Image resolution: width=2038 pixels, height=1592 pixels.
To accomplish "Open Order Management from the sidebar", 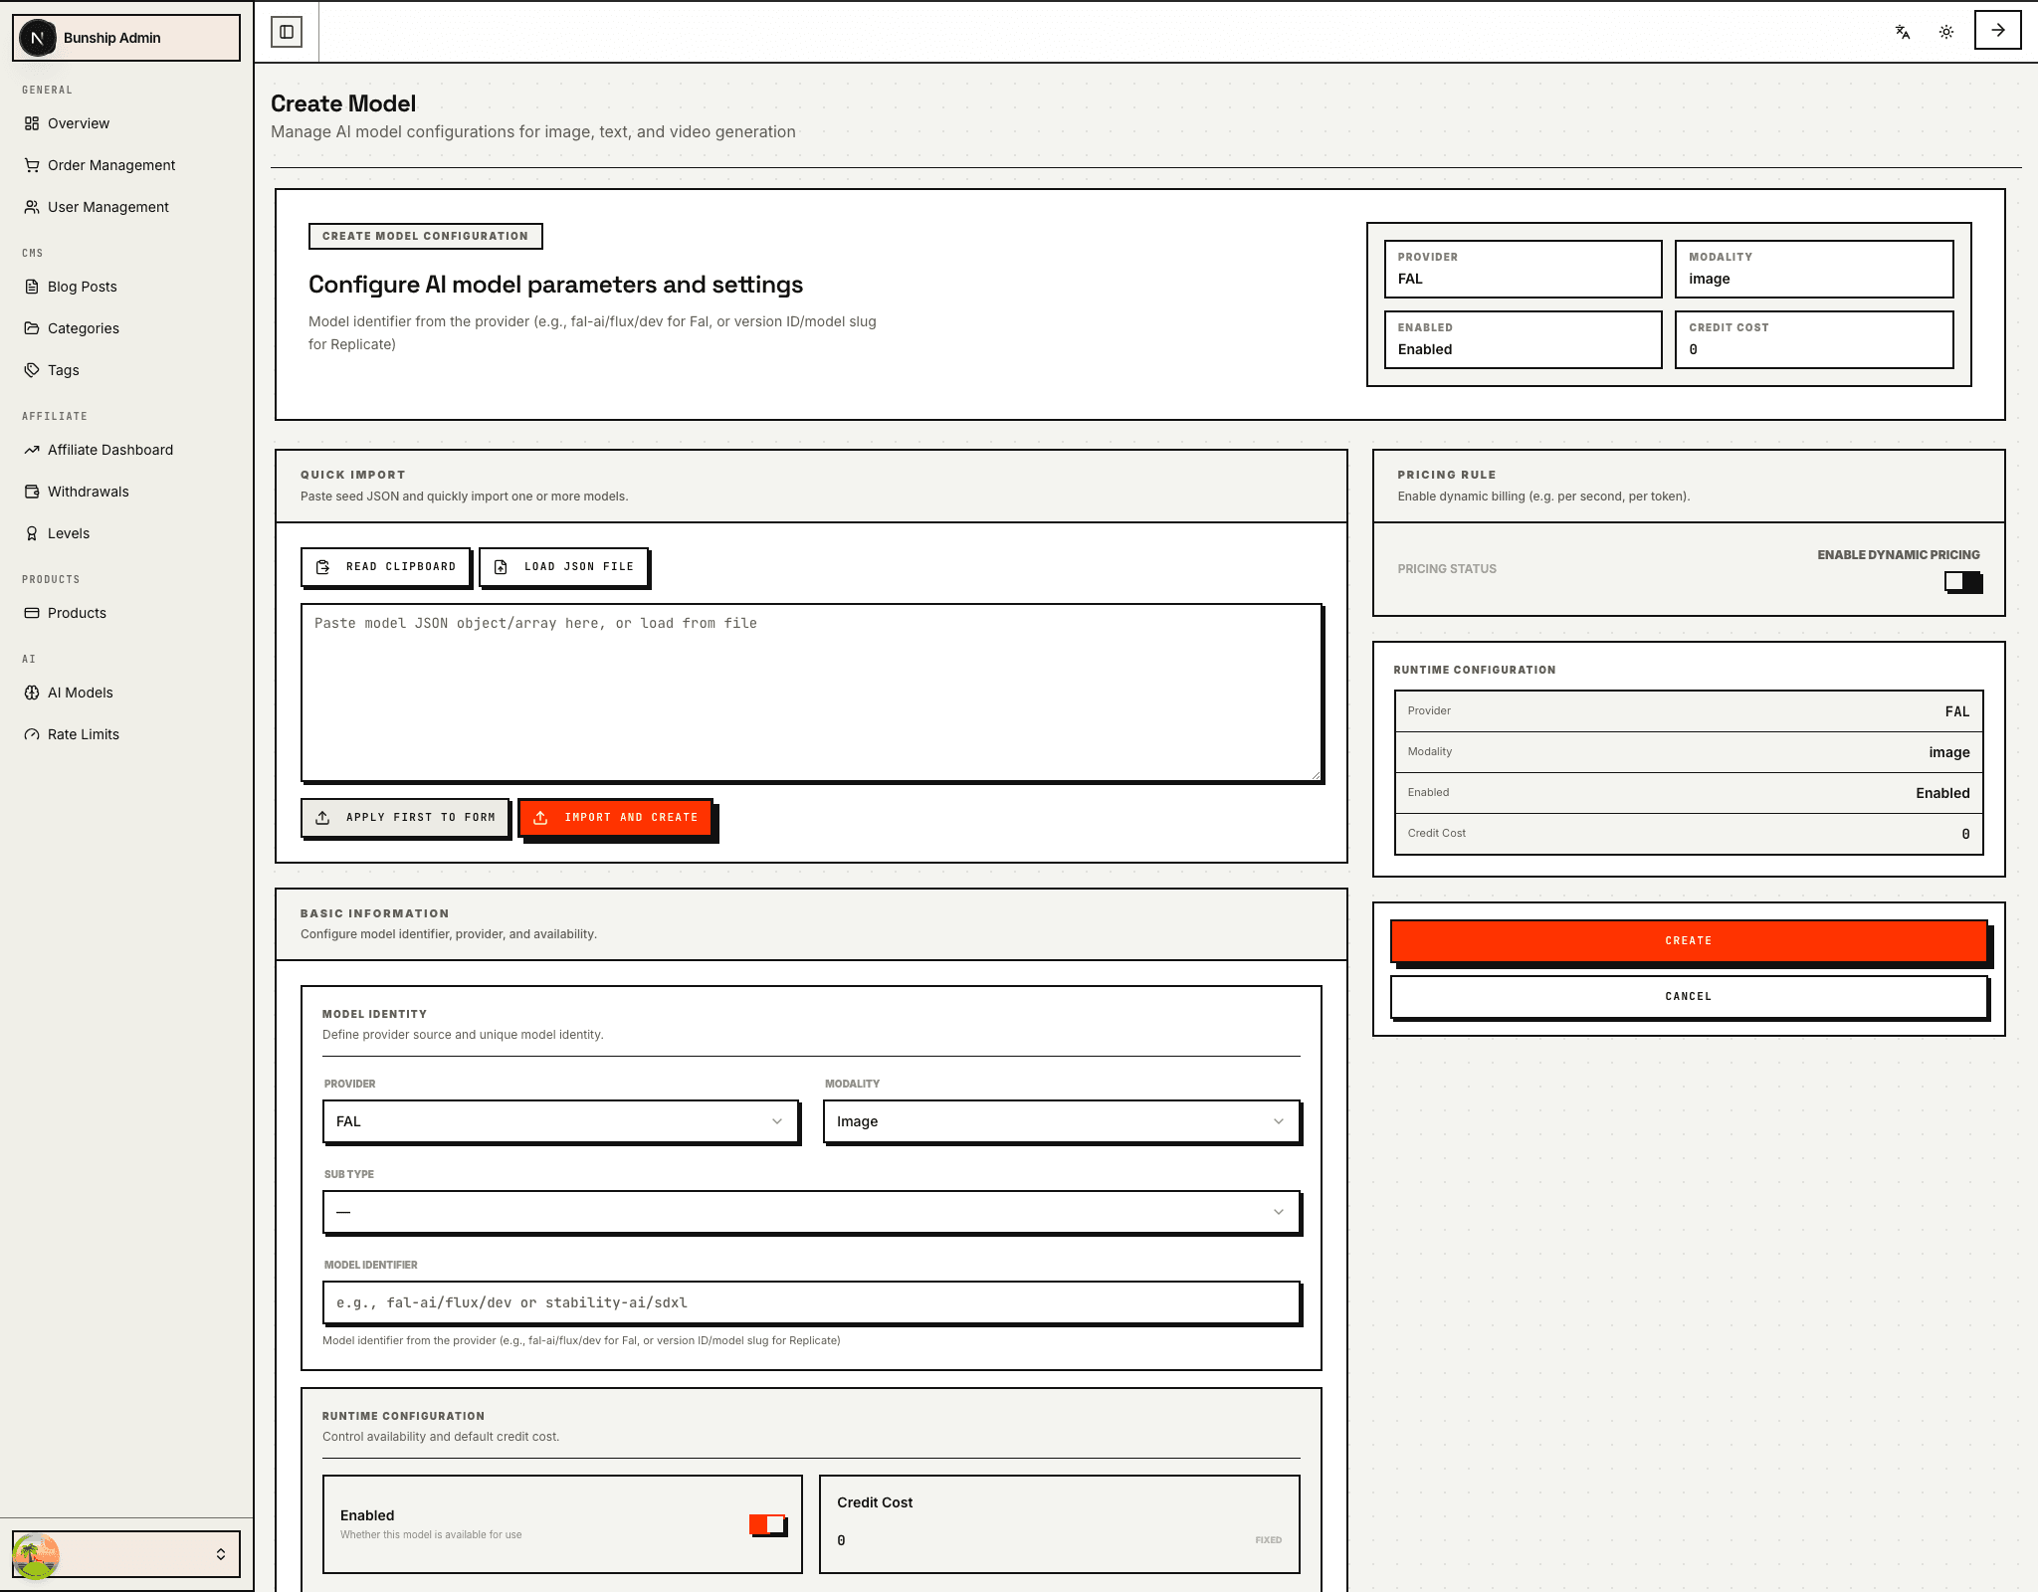I will tap(110, 165).
